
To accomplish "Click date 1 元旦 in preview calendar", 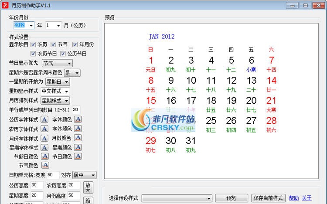I will pos(151,65).
